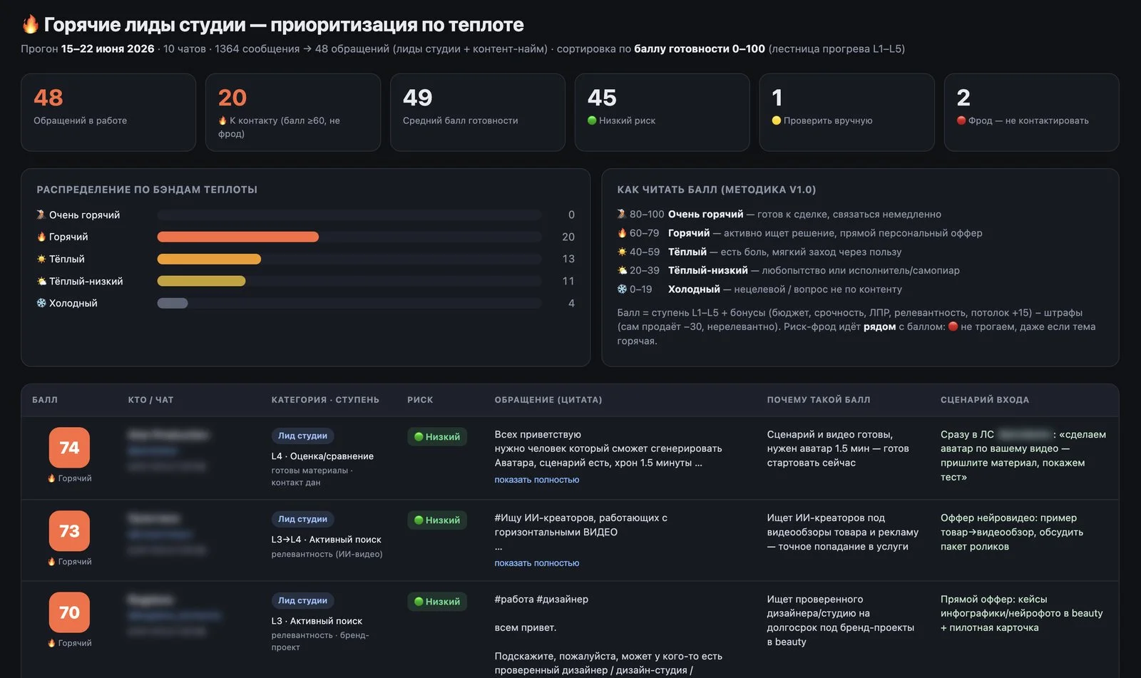This screenshot has width=1141, height=678.
Task: Click the yellow dot beside Проверить вручную
Action: 777,120
